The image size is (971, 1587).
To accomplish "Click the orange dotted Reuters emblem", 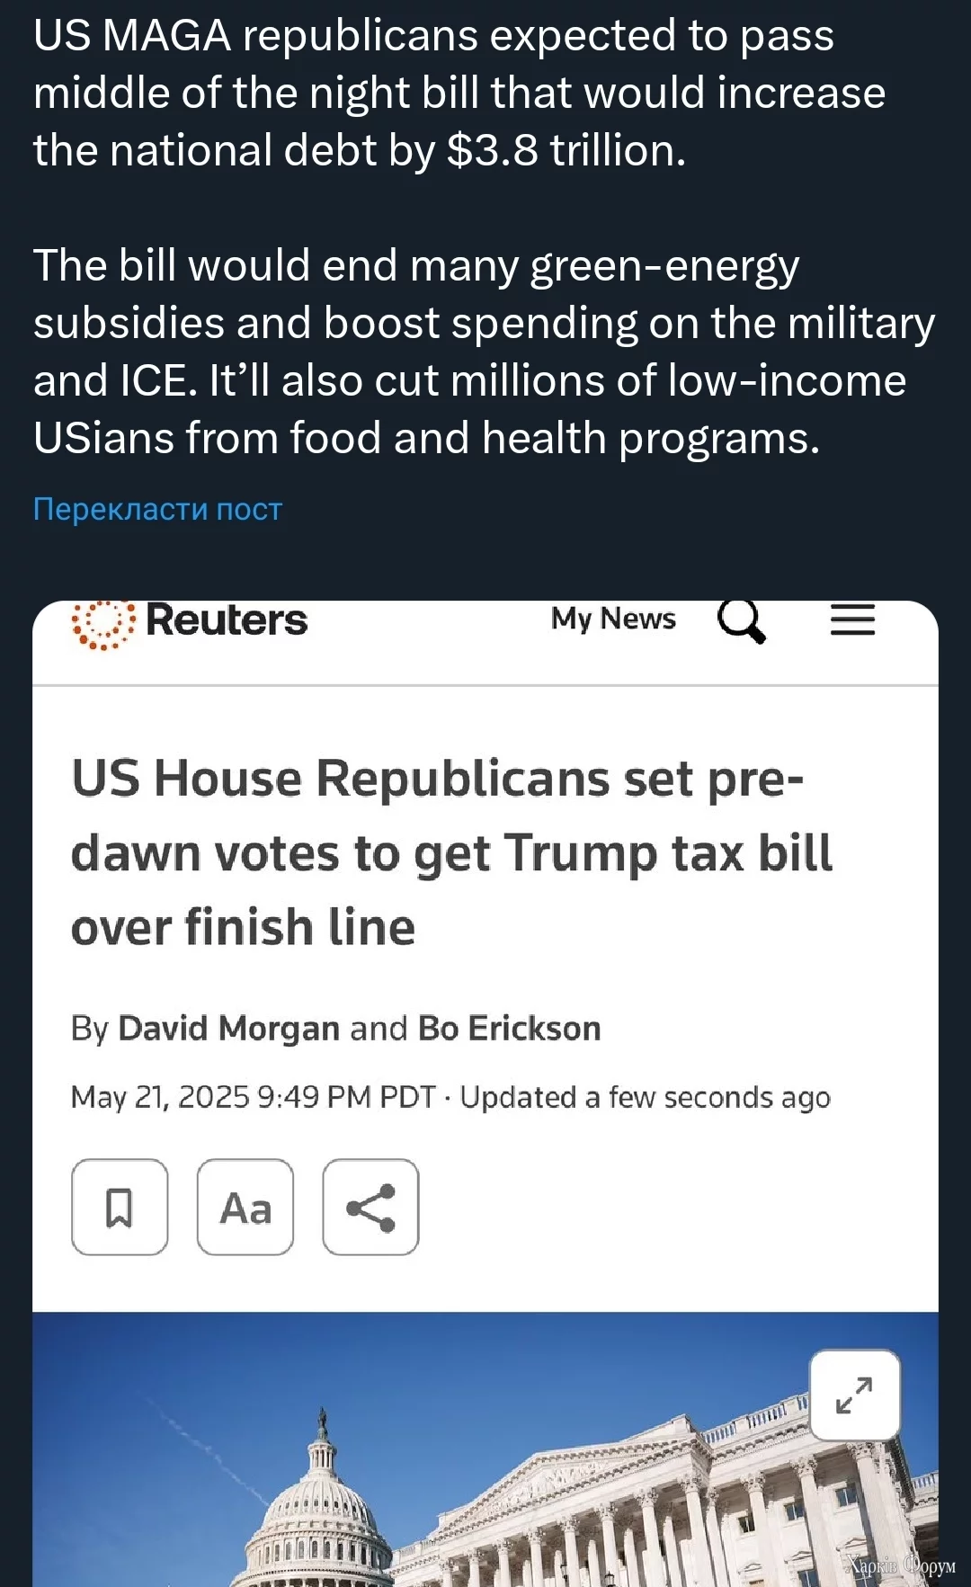I will 102,623.
